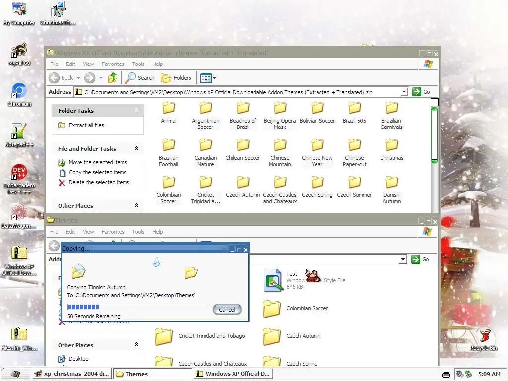The image size is (508, 381).
Task: Select the Bolivian Soccer folder
Action: pyautogui.click(x=317, y=112)
